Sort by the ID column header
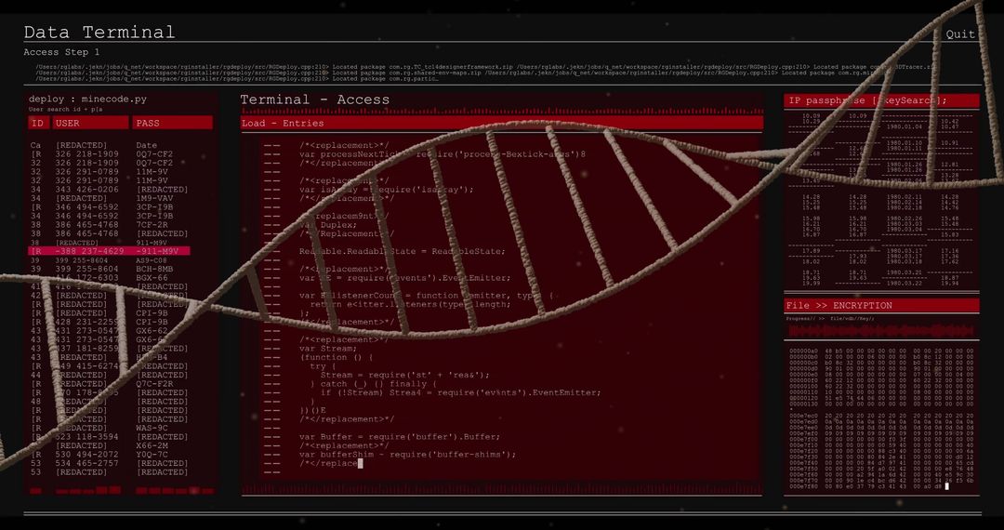Image resolution: width=1004 pixels, height=530 pixels. pos(38,123)
